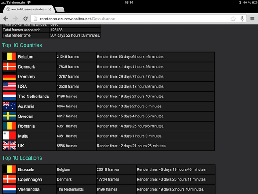Click the 15:10 clock in status bar
This screenshot has height=194, width=258.
[129, 3]
